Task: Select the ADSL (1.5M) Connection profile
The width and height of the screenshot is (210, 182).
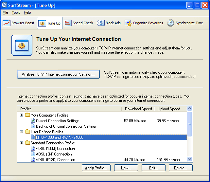Action: (102, 149)
